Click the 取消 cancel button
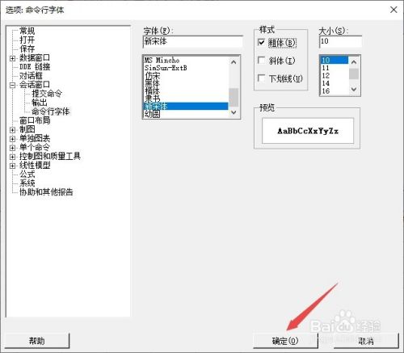Image resolution: width=404 pixels, height=353 pixels. (x=366, y=341)
